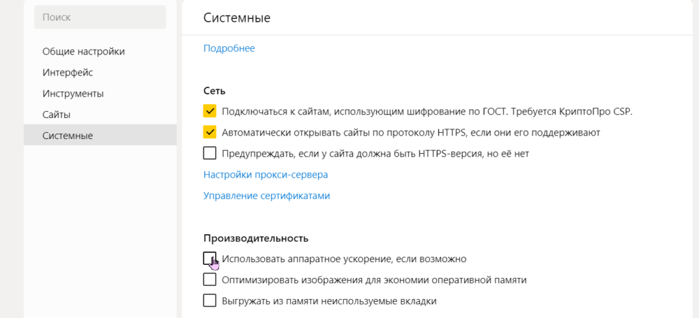Image resolution: width=699 pixels, height=318 pixels.
Task: Check the optimize images for memory checkbox
Action: coord(210,279)
